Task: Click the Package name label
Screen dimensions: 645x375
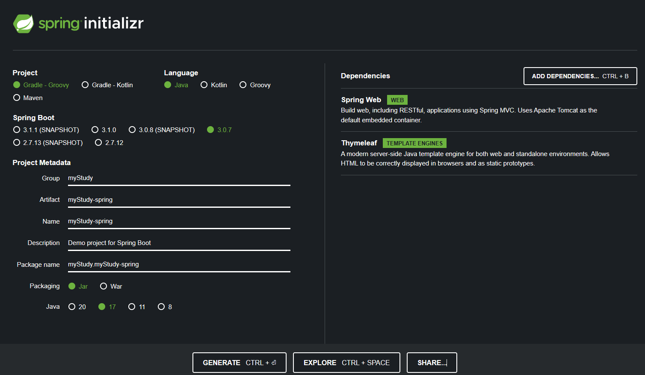Action: point(38,265)
